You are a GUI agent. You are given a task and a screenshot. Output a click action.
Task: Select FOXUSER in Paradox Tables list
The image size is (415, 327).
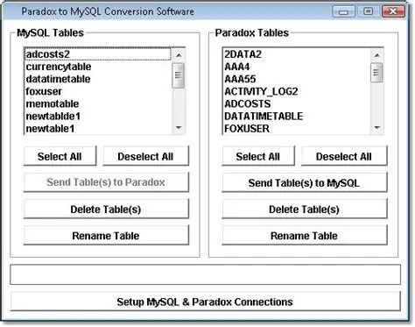pos(297,129)
